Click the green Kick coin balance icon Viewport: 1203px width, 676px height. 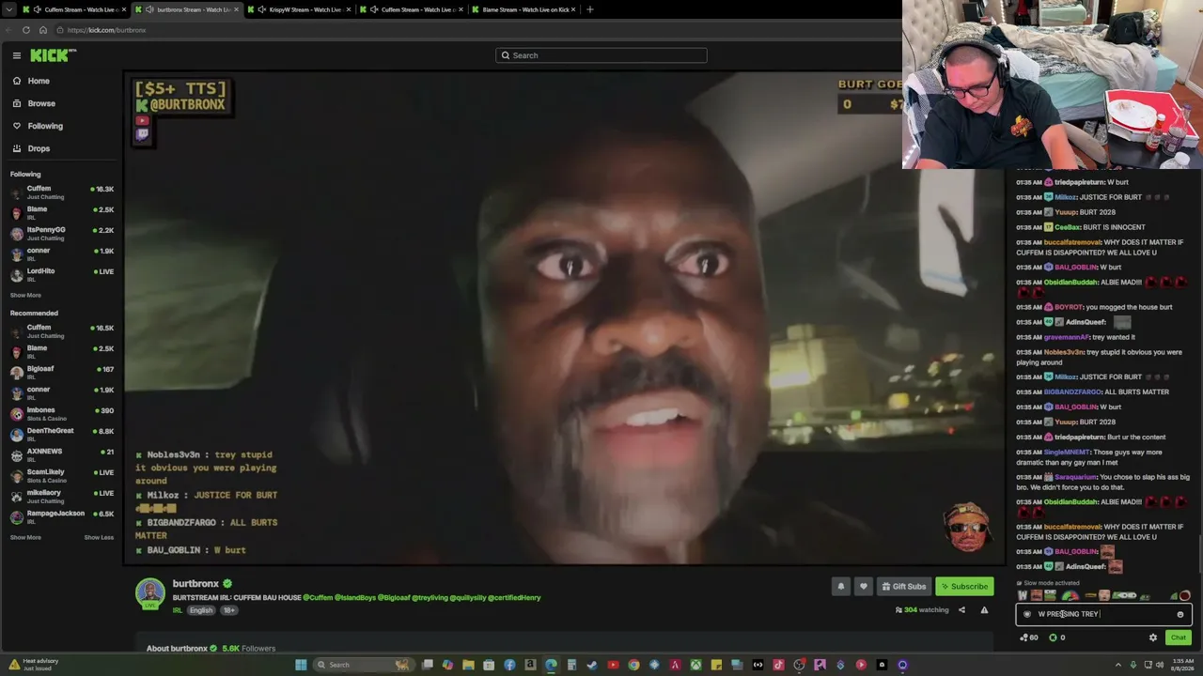pyautogui.click(x=1053, y=638)
